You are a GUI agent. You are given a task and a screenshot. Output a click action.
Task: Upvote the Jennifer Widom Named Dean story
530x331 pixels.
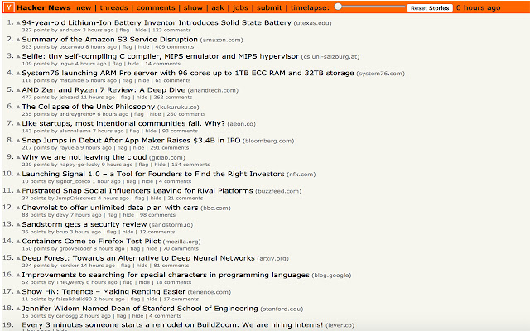click(18, 309)
